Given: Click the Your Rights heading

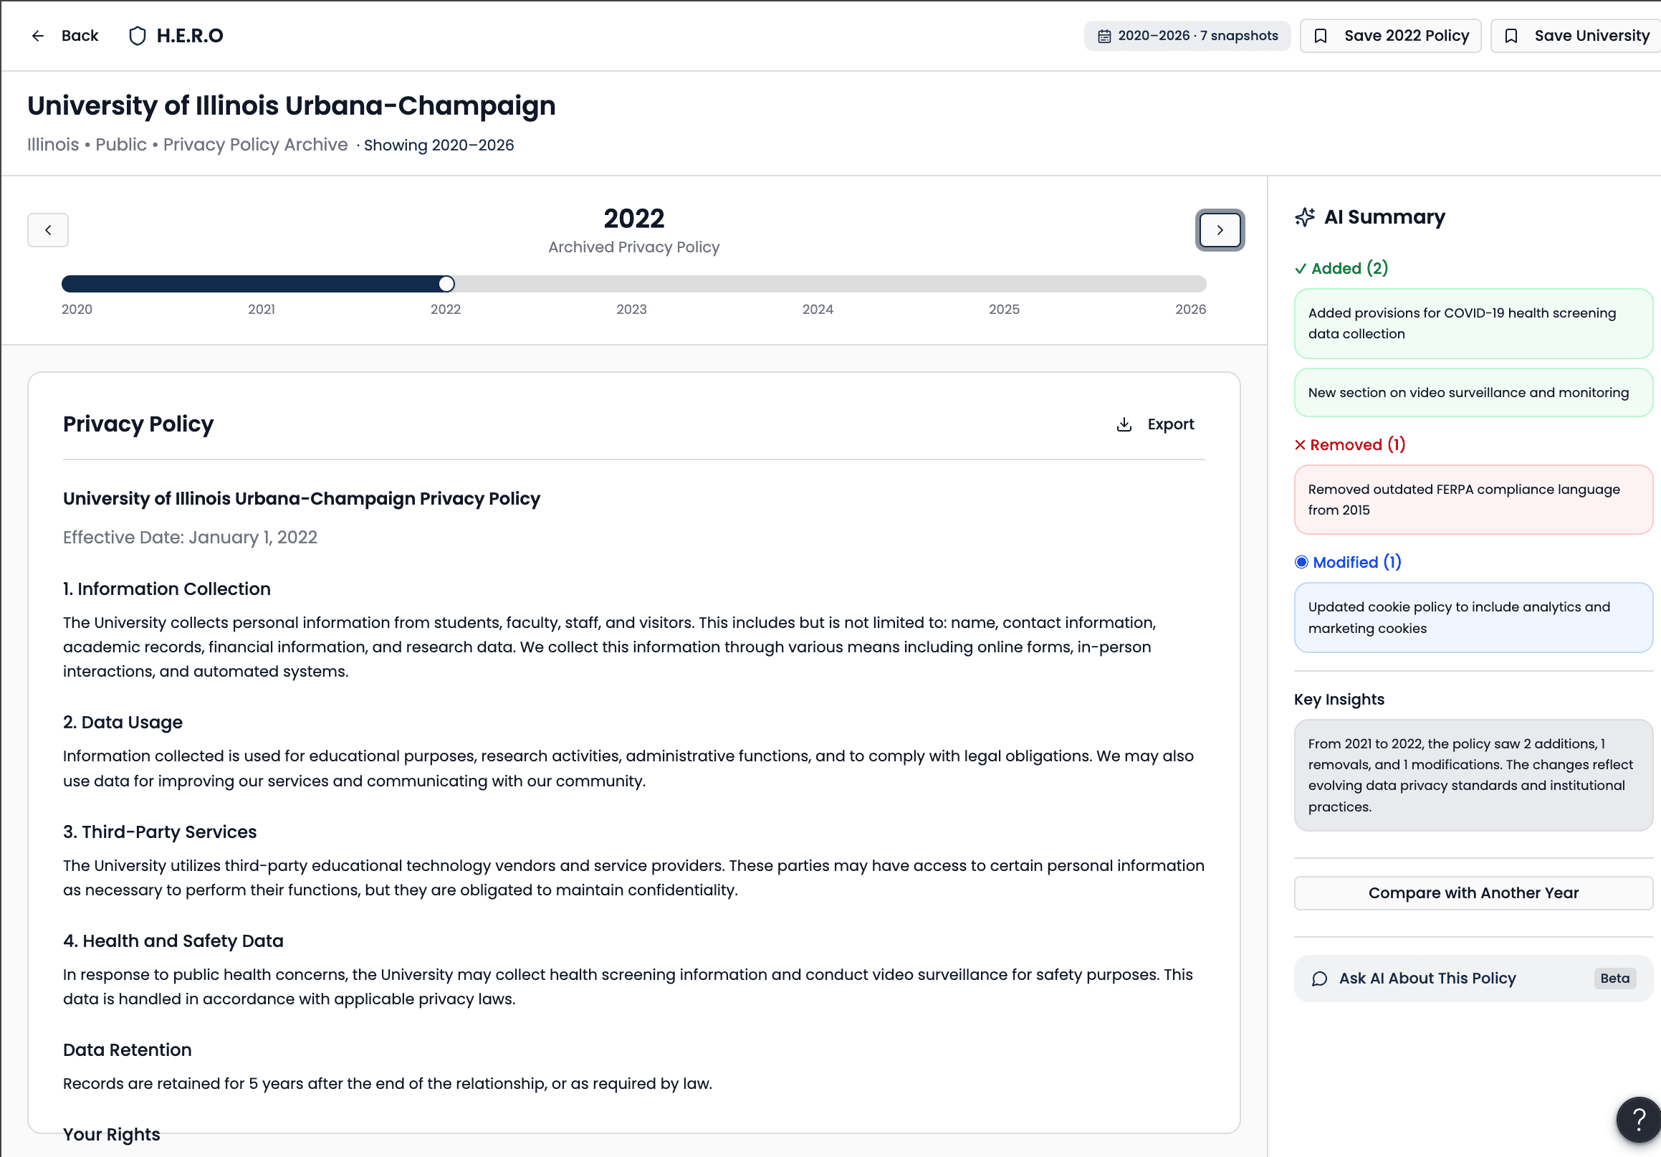Looking at the screenshot, I should coord(111,1134).
